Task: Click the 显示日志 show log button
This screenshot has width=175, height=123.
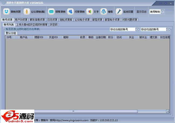Action: tap(141, 12)
